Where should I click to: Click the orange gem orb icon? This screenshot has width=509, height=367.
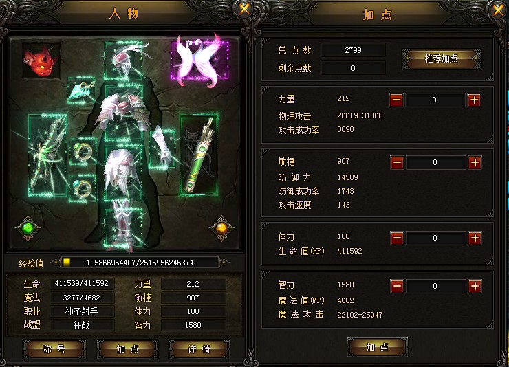coord(221,228)
